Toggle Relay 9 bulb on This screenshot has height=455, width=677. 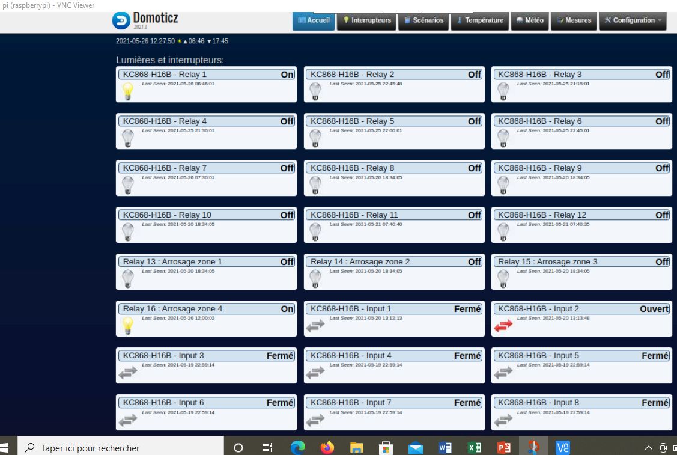(503, 185)
